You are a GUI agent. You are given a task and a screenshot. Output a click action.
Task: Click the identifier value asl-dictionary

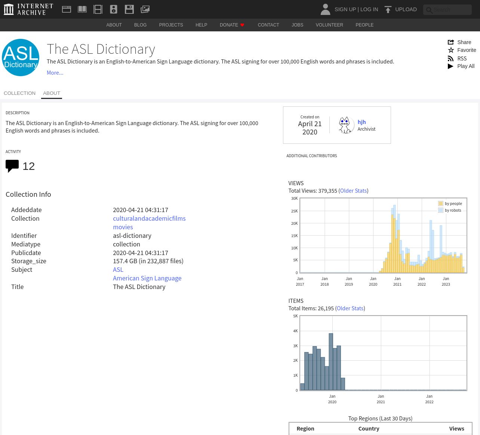[132, 236]
